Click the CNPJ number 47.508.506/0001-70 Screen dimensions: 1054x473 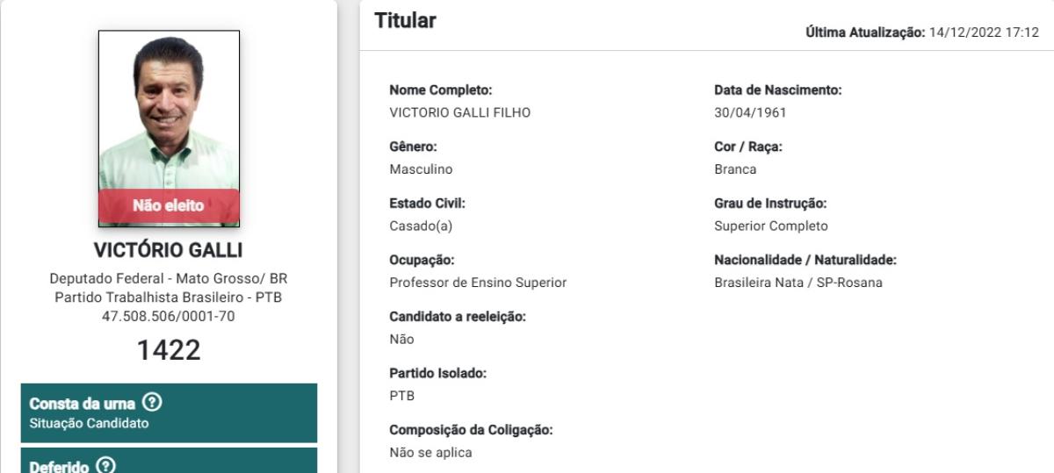pos(169,317)
